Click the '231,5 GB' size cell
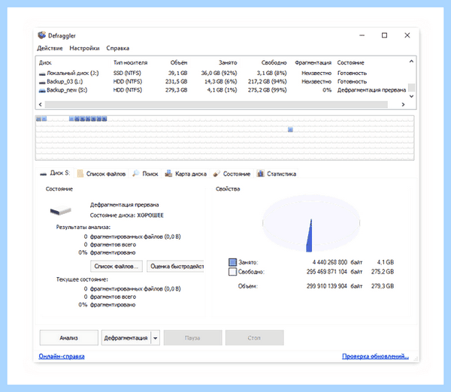The height and width of the screenshot is (392, 451). coord(176,82)
